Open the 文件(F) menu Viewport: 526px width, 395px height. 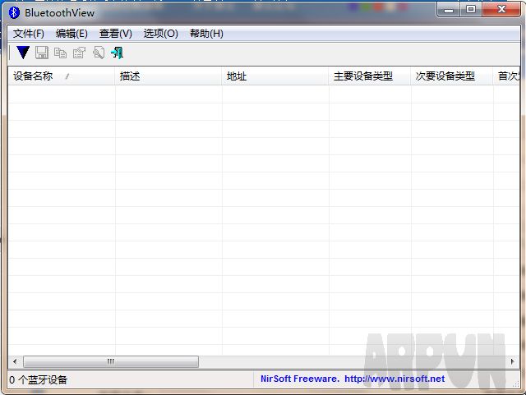29,34
